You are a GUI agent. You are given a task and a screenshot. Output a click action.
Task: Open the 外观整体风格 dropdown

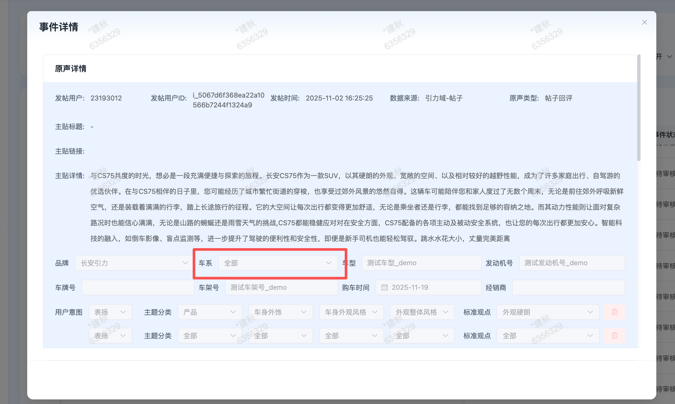pyautogui.click(x=422, y=312)
